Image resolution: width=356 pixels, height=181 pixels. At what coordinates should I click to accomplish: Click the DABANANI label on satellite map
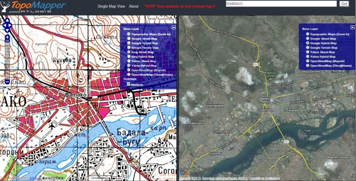[x=266, y=110]
